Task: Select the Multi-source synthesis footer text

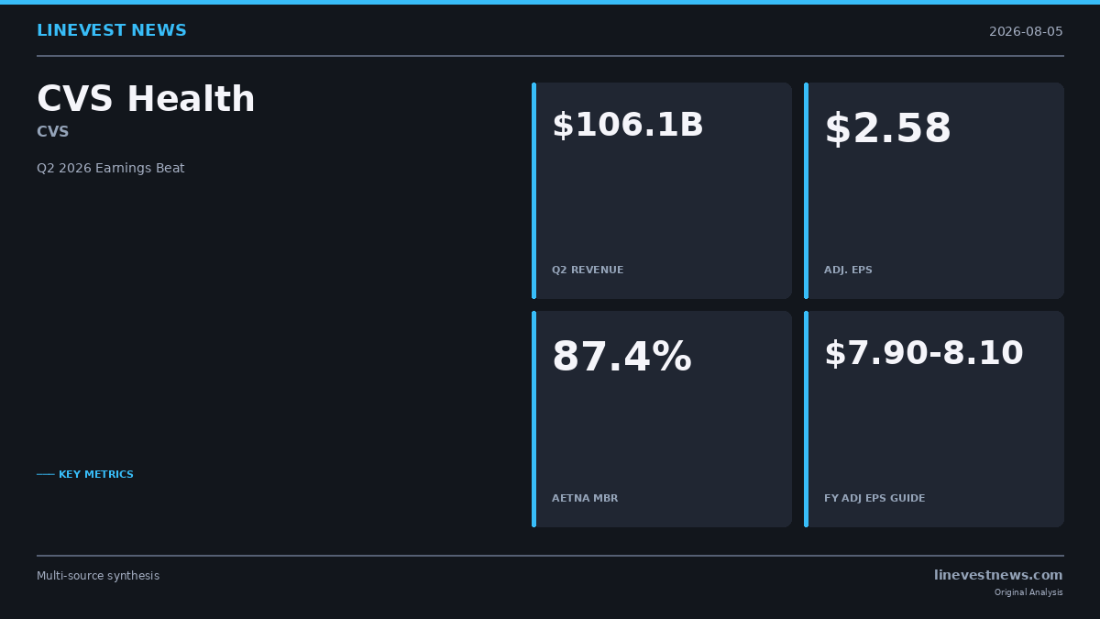Action: click(x=98, y=576)
